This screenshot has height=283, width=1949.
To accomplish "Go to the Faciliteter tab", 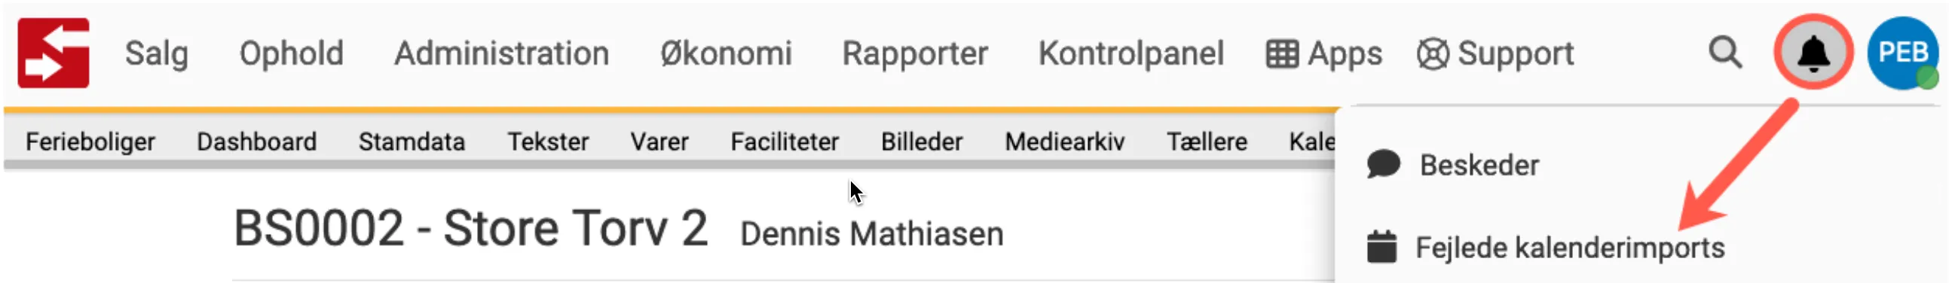I will [x=785, y=141].
